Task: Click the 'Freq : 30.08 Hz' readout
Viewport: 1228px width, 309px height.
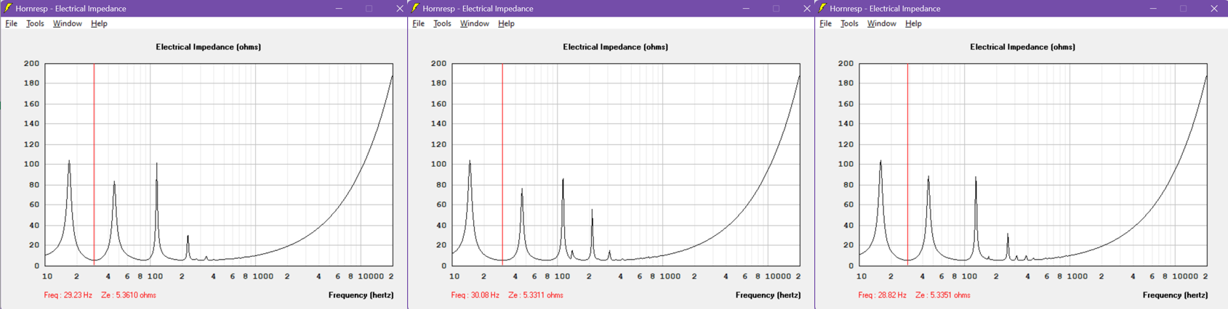Action: [475, 295]
